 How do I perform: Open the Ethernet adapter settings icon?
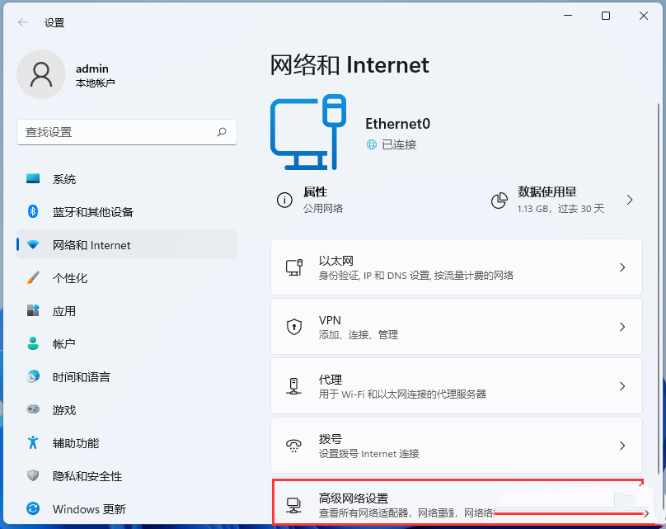(293, 264)
